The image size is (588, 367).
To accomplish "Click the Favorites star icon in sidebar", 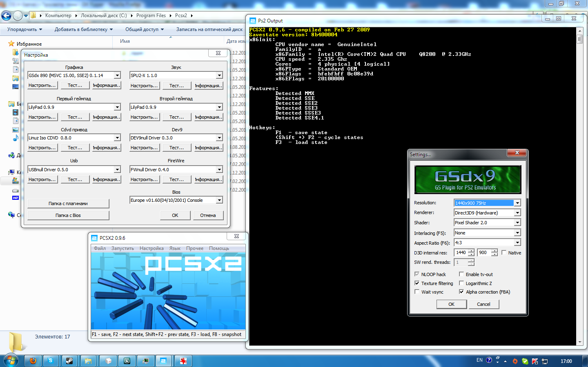I will (11, 44).
